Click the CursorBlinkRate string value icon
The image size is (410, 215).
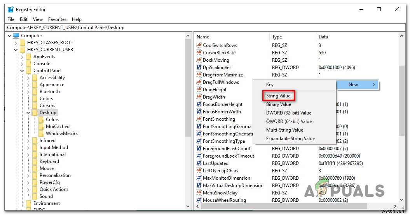click(199, 52)
